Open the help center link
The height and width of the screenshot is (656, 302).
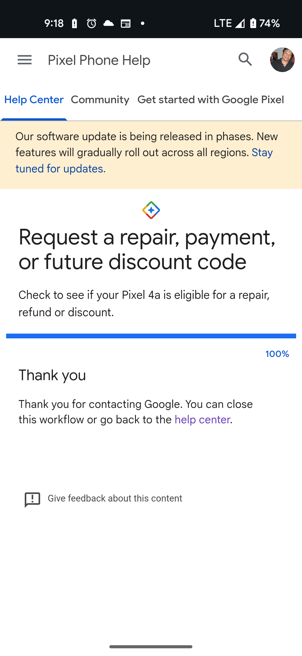[202, 420]
